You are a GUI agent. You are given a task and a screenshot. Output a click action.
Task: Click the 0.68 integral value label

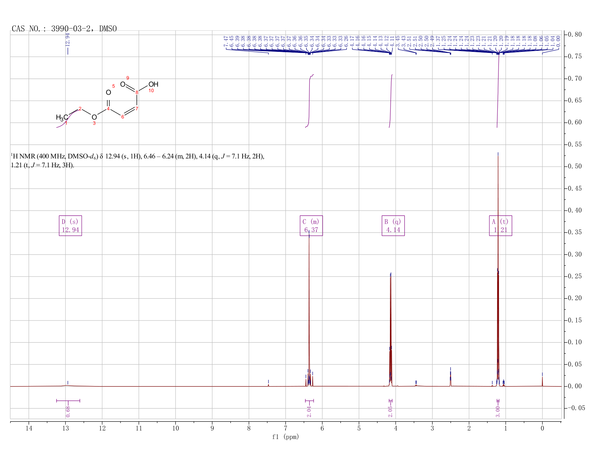pyautogui.click(x=68, y=411)
